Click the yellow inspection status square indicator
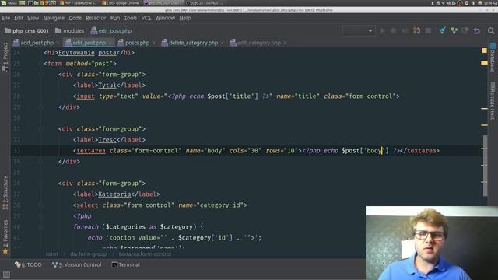The image size is (498, 280). pos(484,51)
